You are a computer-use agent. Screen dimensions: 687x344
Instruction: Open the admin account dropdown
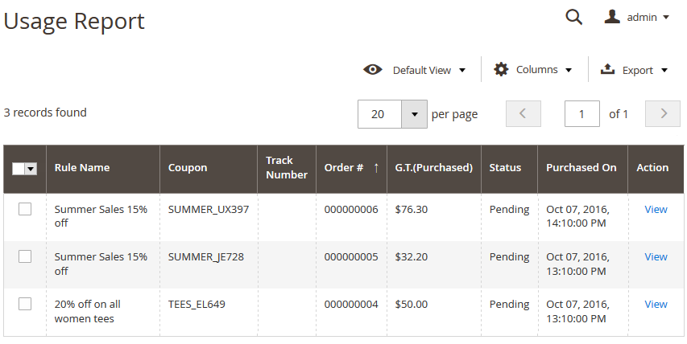[636, 18]
